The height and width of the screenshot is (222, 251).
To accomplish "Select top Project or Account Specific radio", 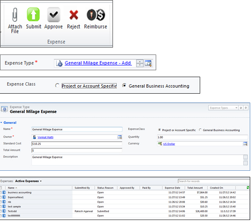I will point(58,86).
